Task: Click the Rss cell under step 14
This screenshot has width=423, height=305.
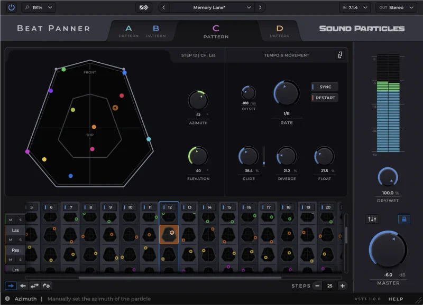Action: [x=208, y=254]
